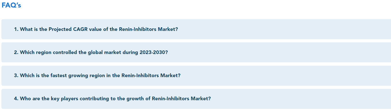Reveal the answer to the Projected CAGR question

[196, 29]
